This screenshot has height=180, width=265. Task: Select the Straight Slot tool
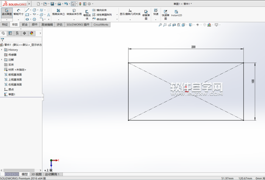[27, 19]
